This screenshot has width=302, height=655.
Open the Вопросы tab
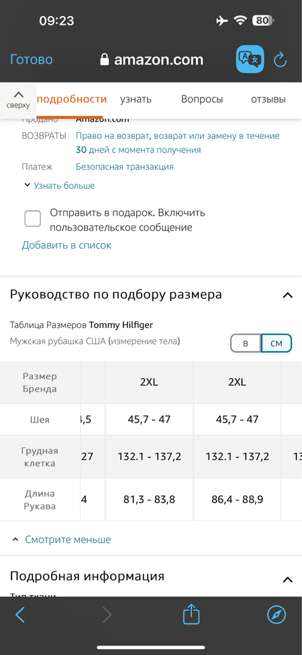point(202,99)
